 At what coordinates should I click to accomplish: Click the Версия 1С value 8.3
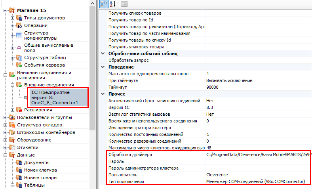pyautogui.click(x=258, y=107)
